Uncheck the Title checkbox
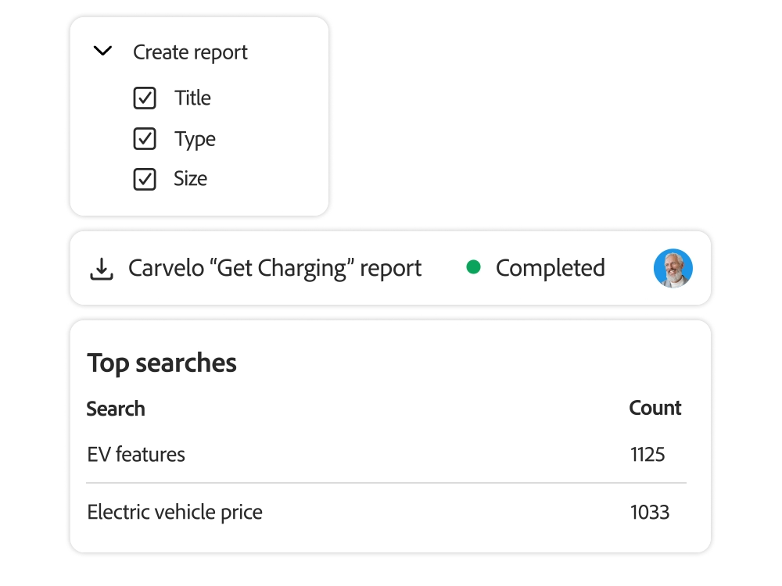Viewport: 782px width, 586px height. click(145, 98)
